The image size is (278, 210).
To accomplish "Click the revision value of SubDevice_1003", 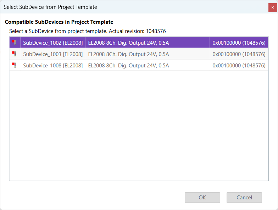I will 239,54.
